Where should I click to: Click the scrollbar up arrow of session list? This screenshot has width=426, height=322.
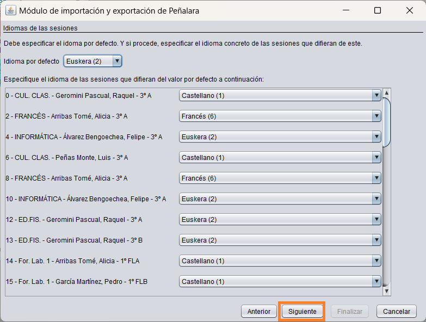pyautogui.click(x=386, y=93)
